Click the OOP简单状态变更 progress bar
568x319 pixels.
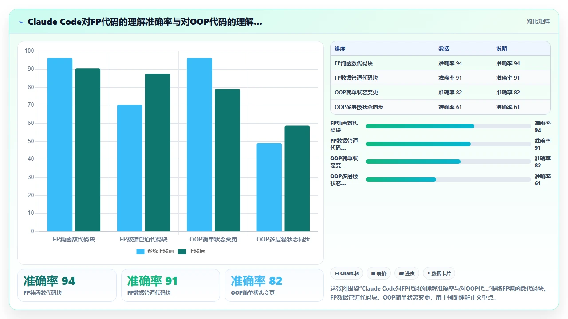(x=448, y=162)
